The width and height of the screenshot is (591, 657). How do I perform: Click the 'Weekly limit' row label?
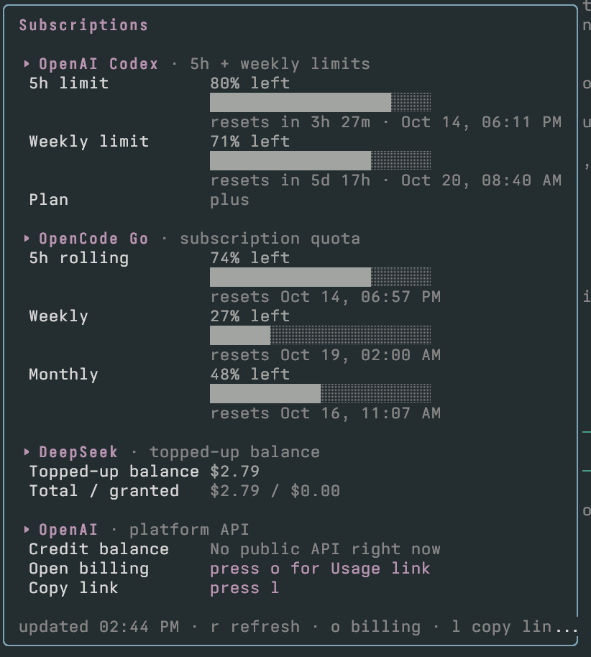click(x=89, y=141)
